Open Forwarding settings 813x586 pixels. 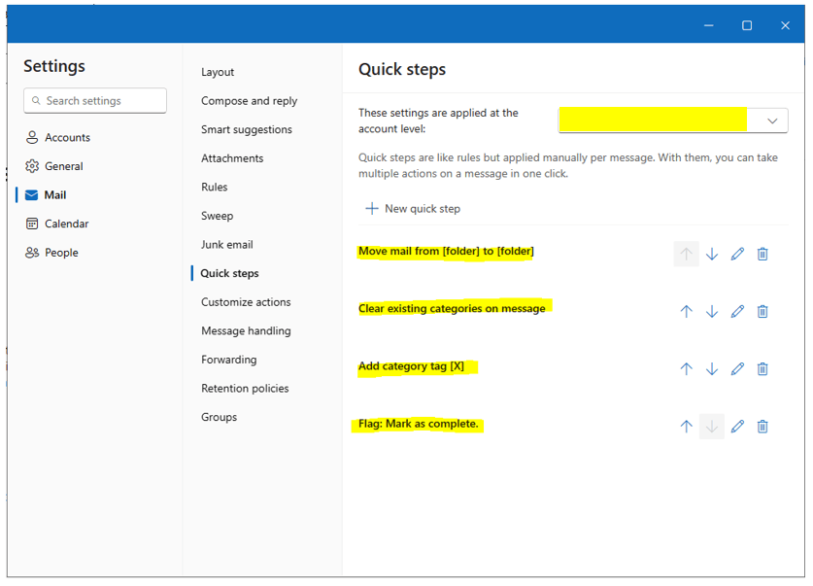228,360
